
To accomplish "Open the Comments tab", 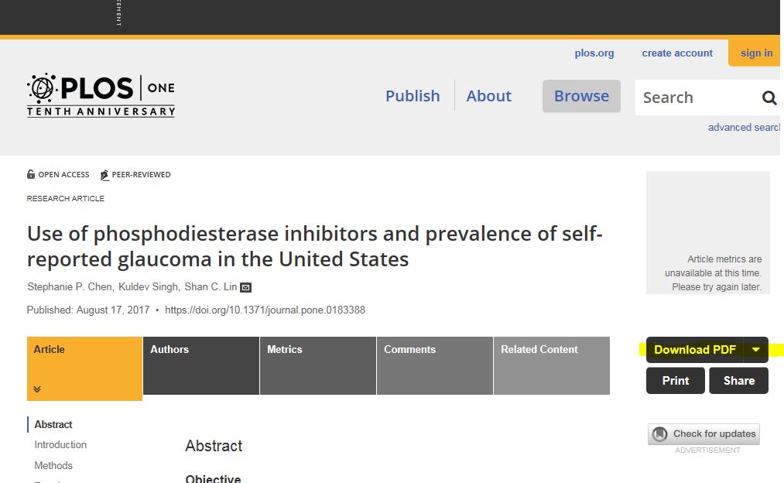I will tap(435, 365).
